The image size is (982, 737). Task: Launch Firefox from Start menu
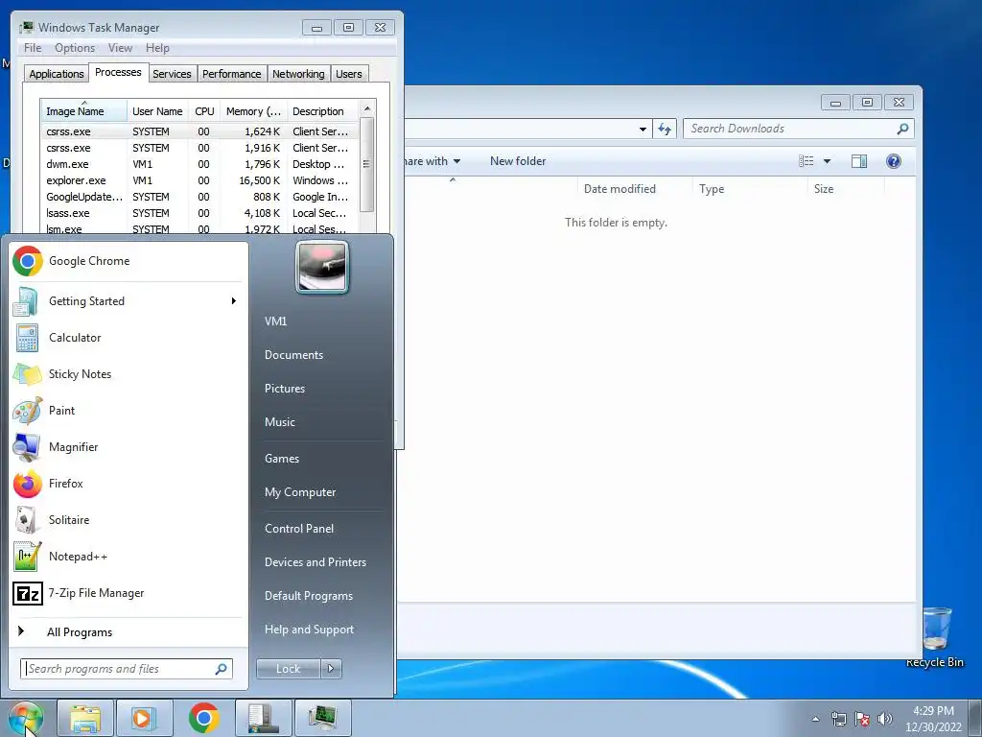click(129, 484)
